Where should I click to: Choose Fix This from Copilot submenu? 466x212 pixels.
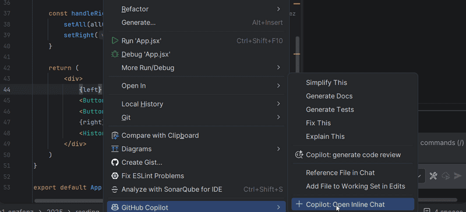click(318, 123)
